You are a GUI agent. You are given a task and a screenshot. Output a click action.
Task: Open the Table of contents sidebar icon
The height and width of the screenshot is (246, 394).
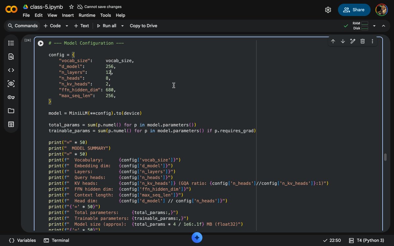coord(11,43)
